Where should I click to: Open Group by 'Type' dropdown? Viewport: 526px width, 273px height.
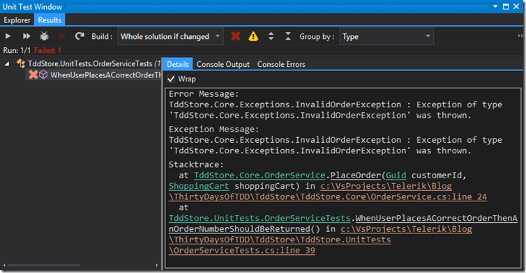click(x=386, y=36)
